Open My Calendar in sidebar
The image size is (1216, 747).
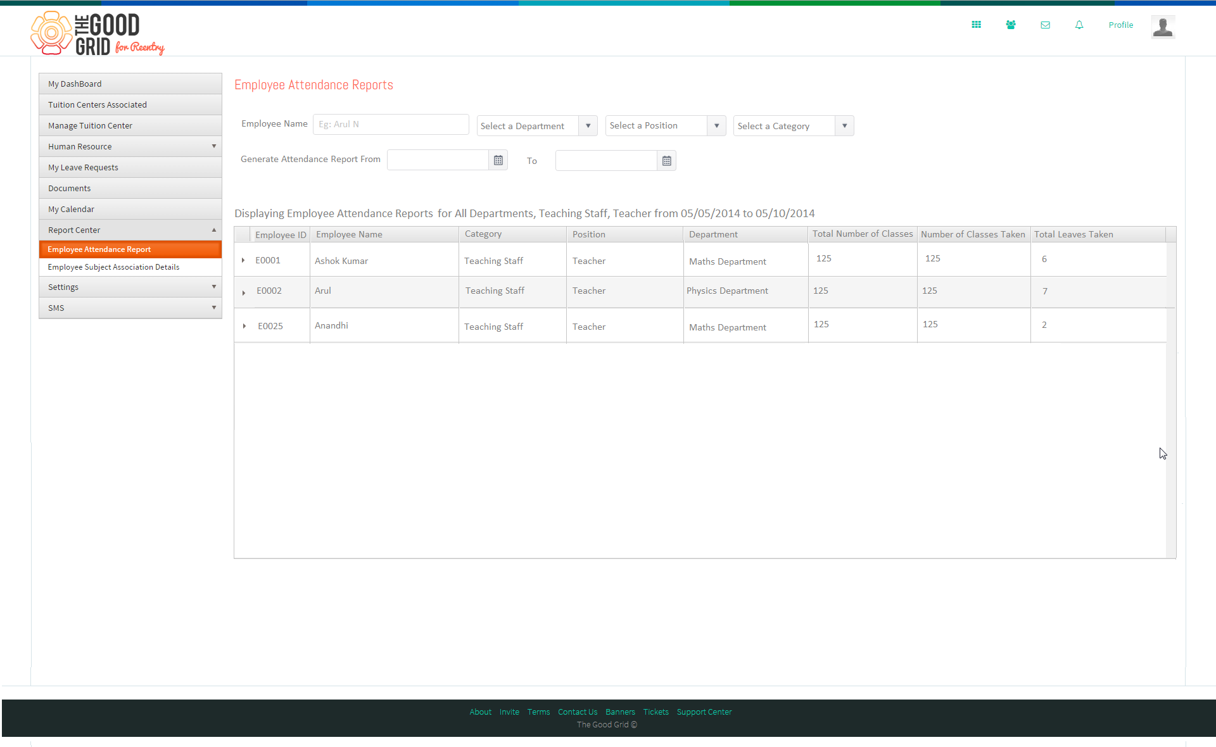coord(130,209)
